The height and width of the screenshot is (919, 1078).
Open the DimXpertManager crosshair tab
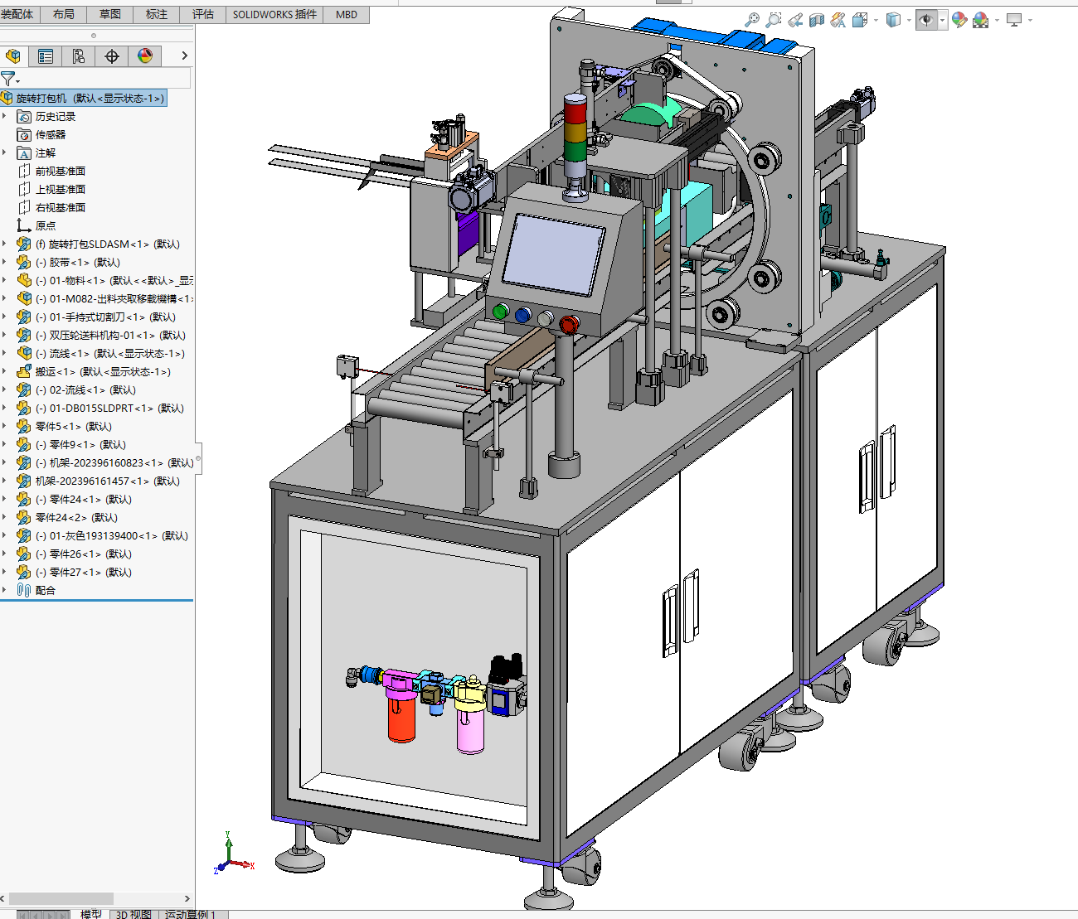112,56
